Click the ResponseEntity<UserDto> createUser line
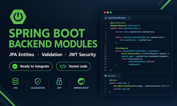Viewport: 177px width, 106px height. click(137, 51)
